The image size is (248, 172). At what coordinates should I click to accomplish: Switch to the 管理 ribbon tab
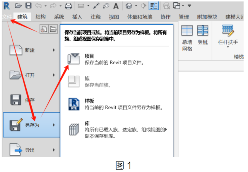tap(184, 17)
